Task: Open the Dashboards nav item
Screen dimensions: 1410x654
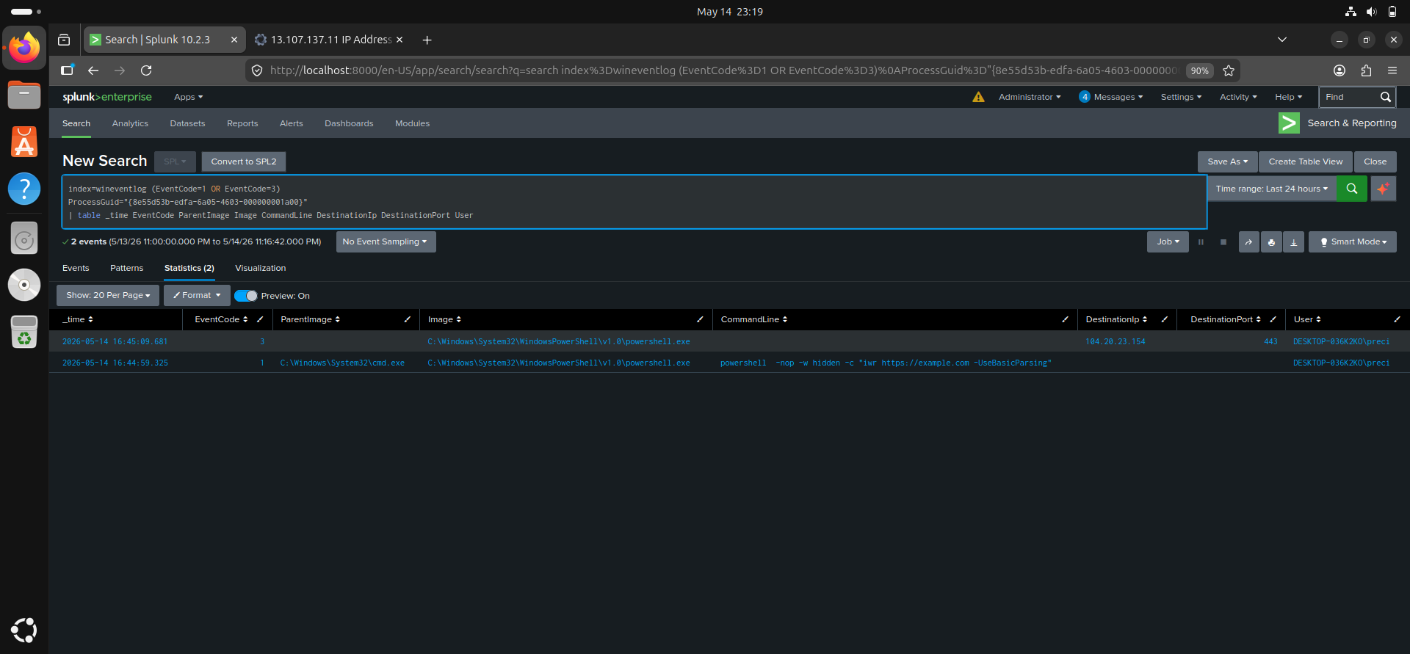Action: (349, 123)
